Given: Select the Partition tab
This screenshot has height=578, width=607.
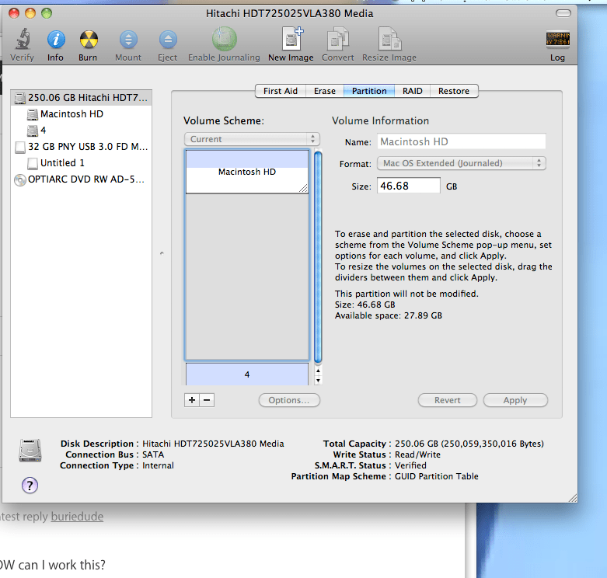Looking at the screenshot, I should [x=369, y=91].
